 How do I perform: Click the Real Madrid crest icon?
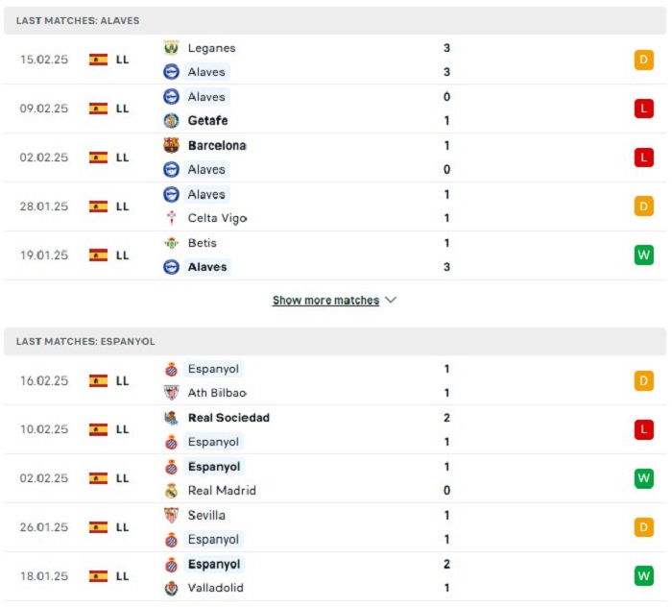171,491
